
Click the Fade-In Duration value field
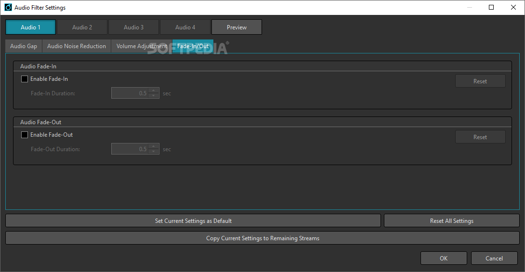coord(130,93)
